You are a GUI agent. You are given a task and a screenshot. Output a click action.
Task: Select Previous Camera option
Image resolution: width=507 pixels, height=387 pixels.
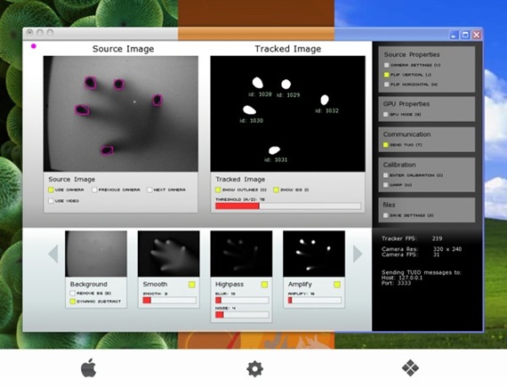pyautogui.click(x=94, y=189)
